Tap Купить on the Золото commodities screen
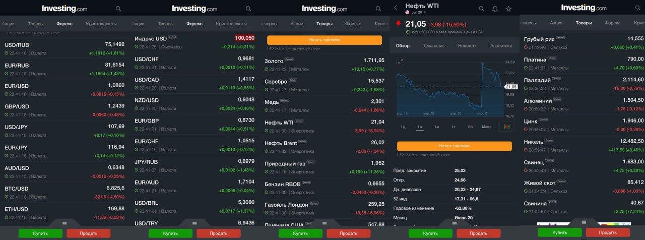 coord(300,233)
